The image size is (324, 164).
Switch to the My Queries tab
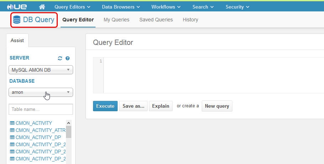[117, 20]
